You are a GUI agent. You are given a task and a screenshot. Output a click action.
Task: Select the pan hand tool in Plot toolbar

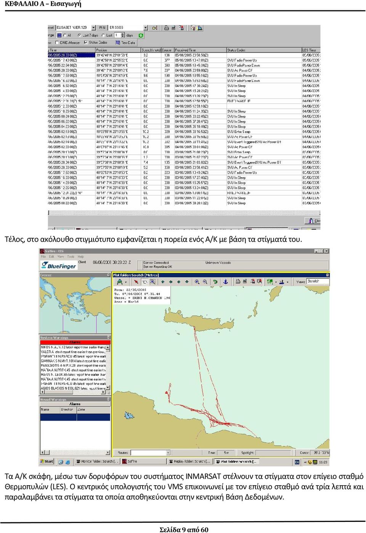pyautogui.click(x=144, y=282)
